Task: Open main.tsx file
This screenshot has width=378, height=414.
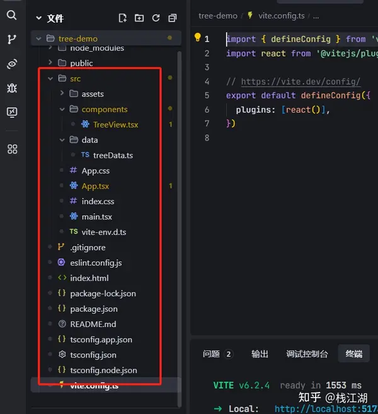Action: coord(97,217)
